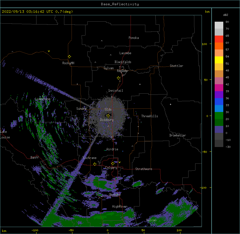Click the 60 dBZ orange legend swatch
The image size is (240, 234).
(219, 46)
